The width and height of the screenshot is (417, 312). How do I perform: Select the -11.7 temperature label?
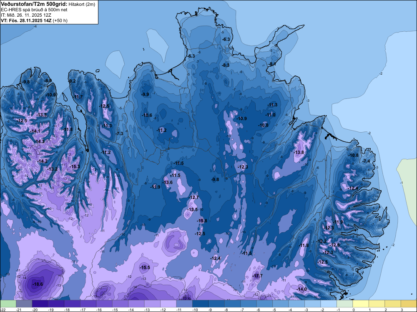click(78, 97)
